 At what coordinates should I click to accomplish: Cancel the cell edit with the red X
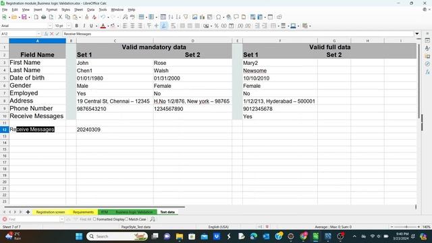pyautogui.click(x=52, y=34)
